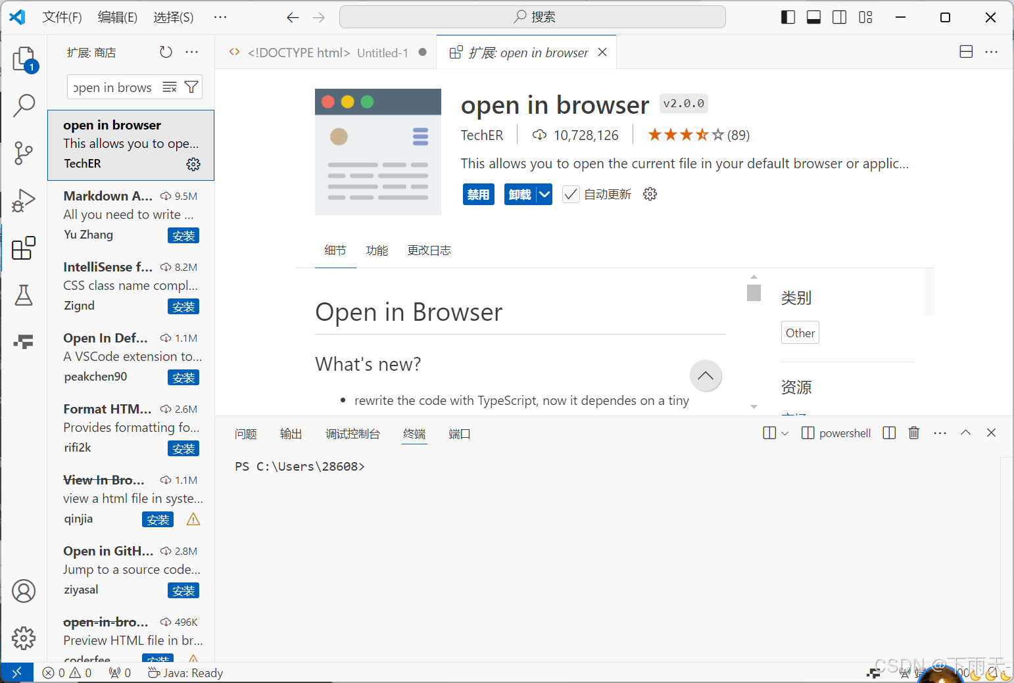Open the File menu
The image size is (1014, 683).
[62, 17]
